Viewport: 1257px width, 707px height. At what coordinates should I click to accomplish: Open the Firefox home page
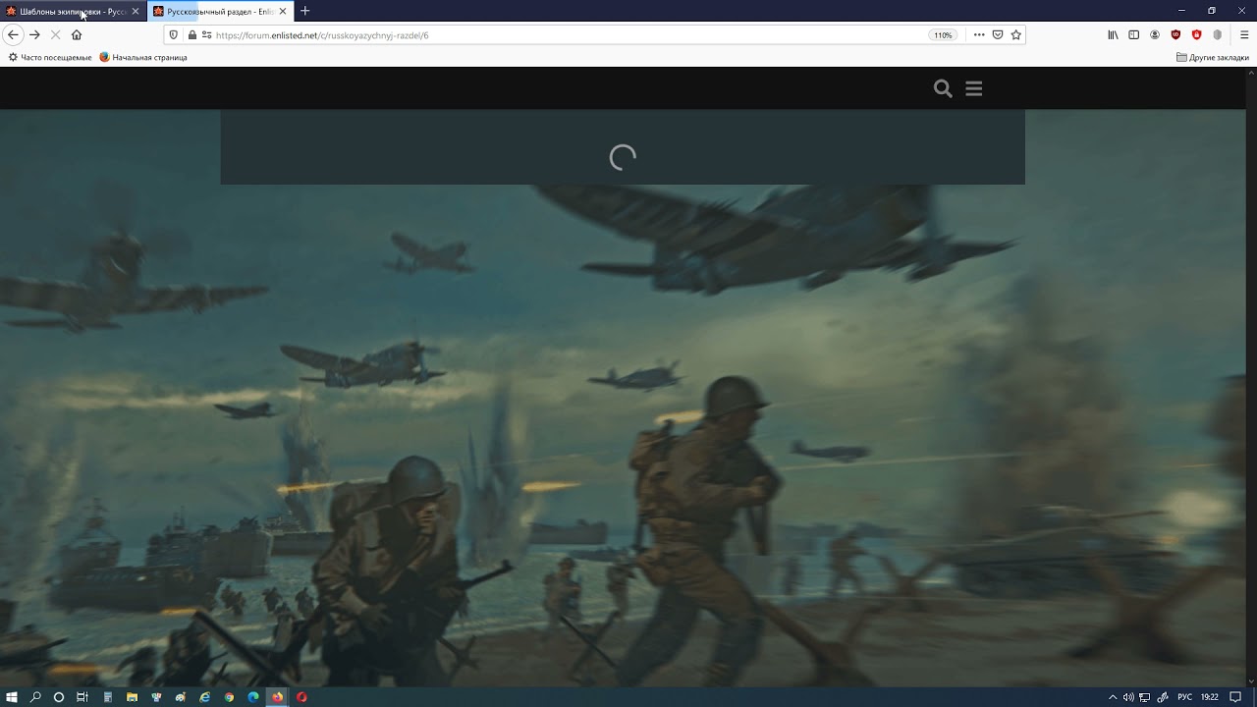(77, 34)
